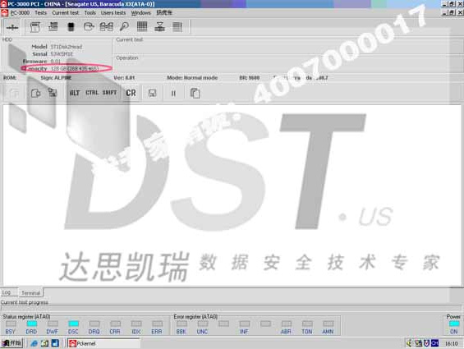Click the second quick launch icon in the taskbar

44,343
